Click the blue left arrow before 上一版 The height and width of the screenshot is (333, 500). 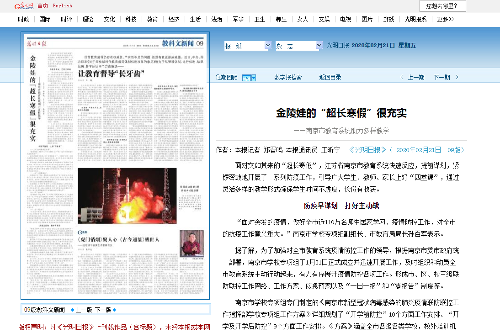(x=72, y=310)
